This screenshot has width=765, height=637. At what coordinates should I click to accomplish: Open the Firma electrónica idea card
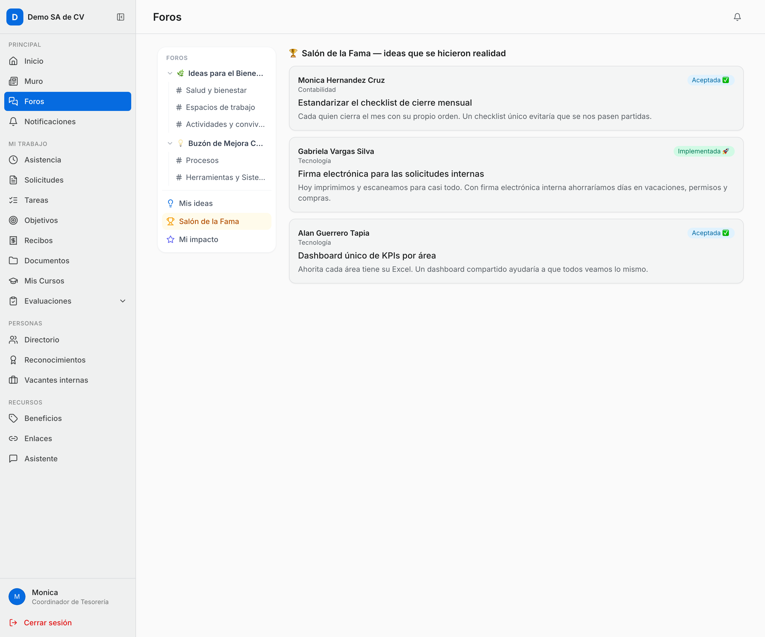[516, 175]
